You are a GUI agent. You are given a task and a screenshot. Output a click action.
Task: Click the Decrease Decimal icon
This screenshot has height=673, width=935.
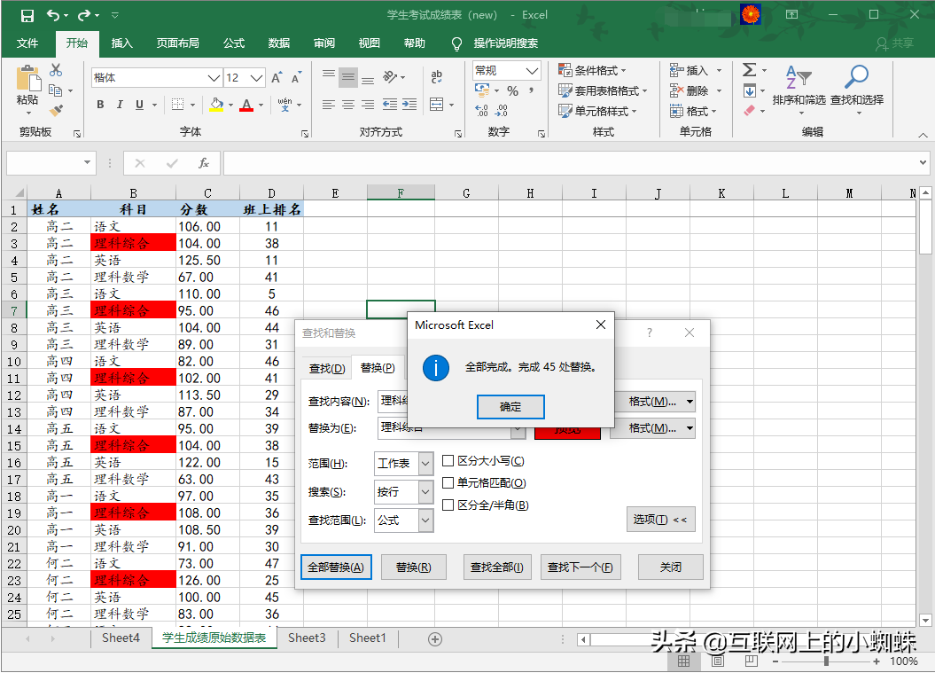[502, 111]
